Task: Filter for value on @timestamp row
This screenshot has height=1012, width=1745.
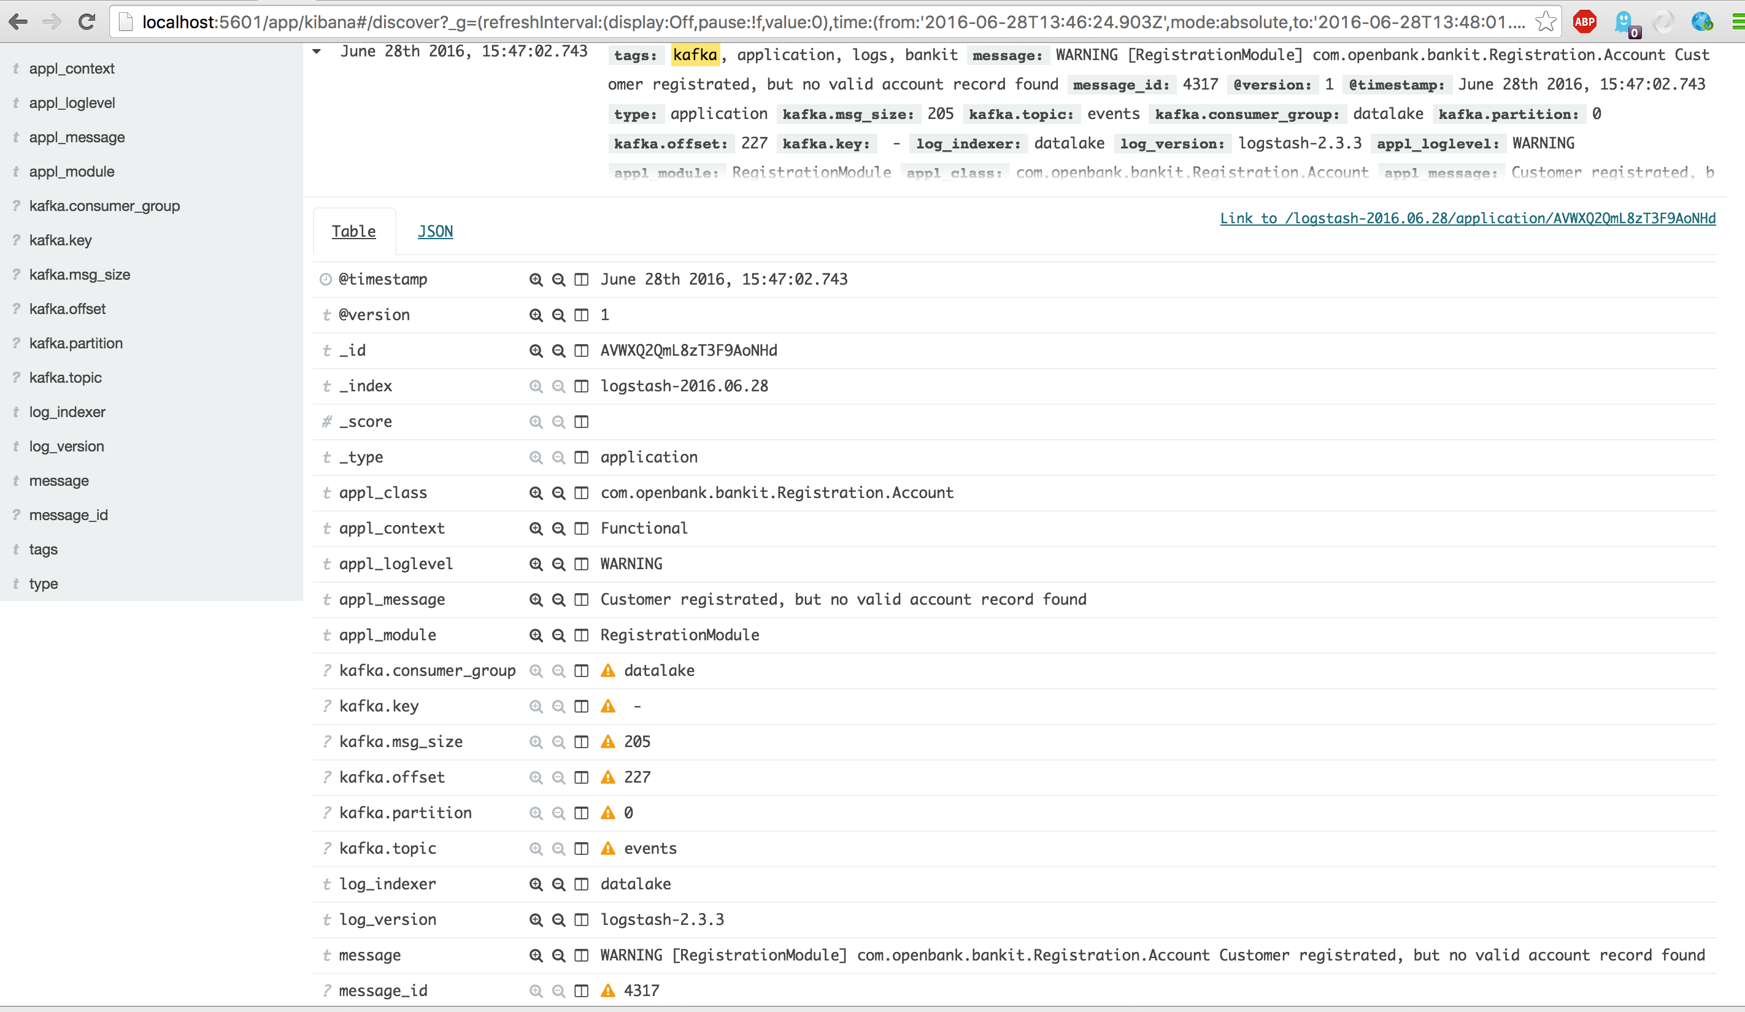Action: click(535, 280)
